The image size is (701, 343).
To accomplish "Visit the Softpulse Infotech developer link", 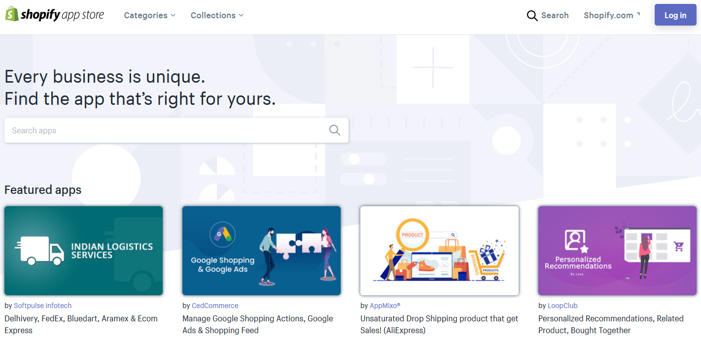I will click(x=42, y=306).
